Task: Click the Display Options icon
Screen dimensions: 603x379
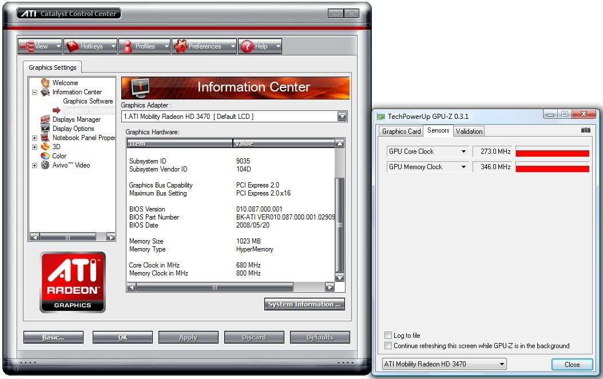Action: coord(45,129)
